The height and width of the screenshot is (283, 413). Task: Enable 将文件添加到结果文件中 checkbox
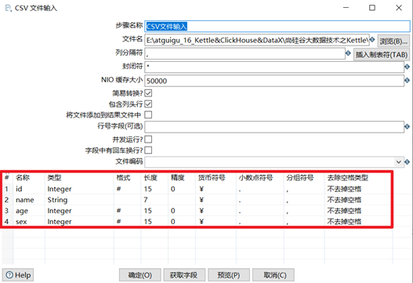[x=148, y=115]
